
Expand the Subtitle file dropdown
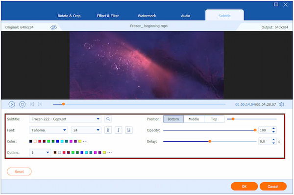pos(65,119)
